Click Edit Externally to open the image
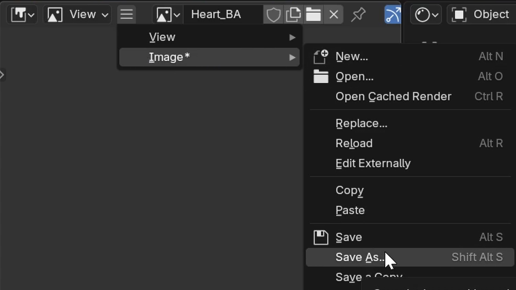The image size is (516, 290). [x=373, y=163]
